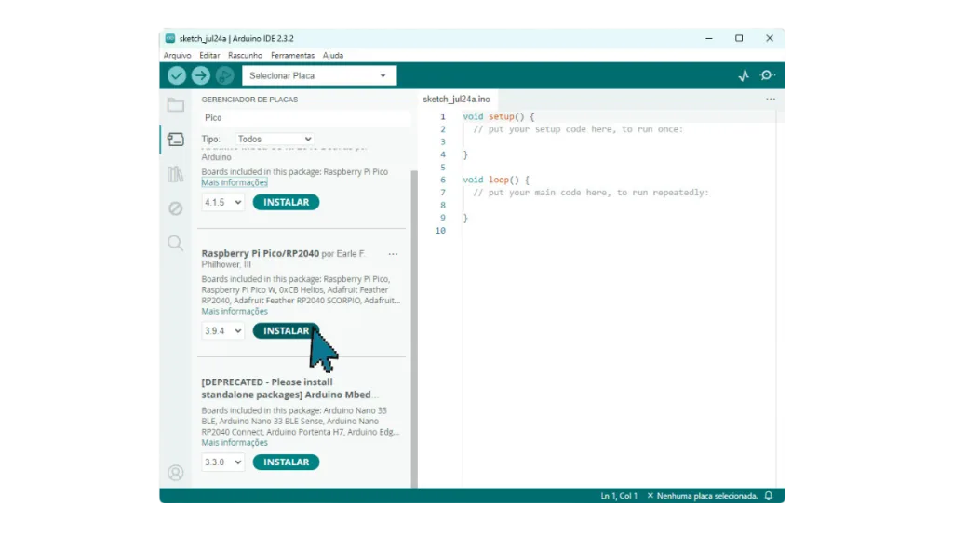953x536 pixels.
Task: Click the Pico search field
Action: point(305,118)
